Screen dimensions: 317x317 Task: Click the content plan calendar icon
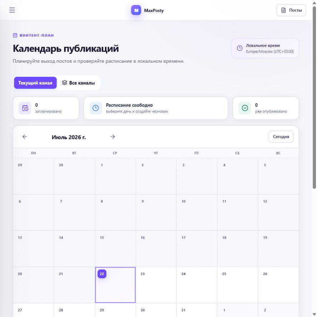15,35
